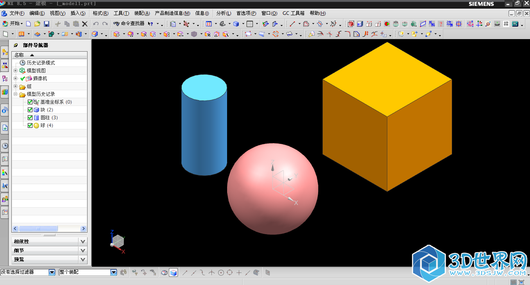Click the pink sphere in viewport

point(272,189)
